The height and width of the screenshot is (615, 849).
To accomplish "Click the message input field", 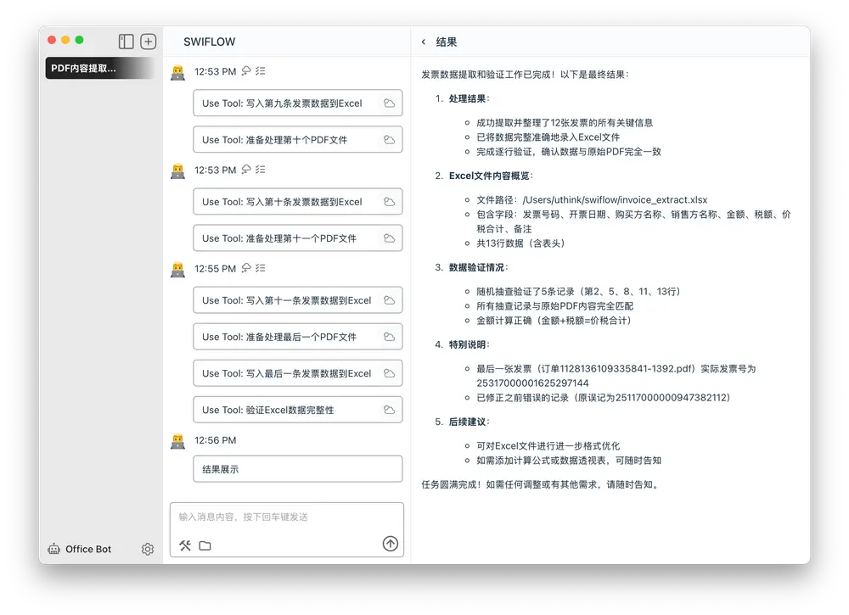I will click(x=286, y=517).
